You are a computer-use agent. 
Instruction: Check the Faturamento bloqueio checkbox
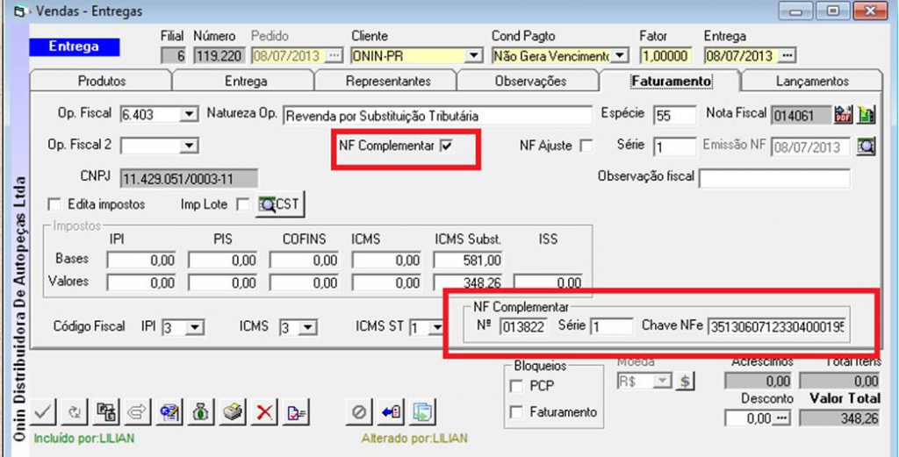[x=516, y=411]
